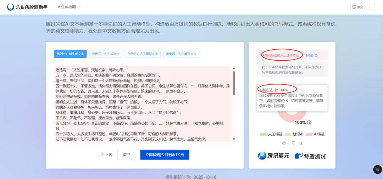The image size is (383, 179).
Task: Click the 朱雀AI检测助手 logo icon
Action: (x=11, y=7)
